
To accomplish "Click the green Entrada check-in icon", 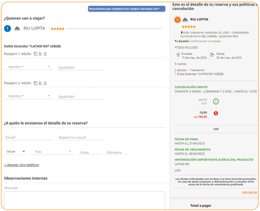I will point(178,55).
